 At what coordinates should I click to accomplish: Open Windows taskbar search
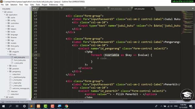click(x=10, y=106)
